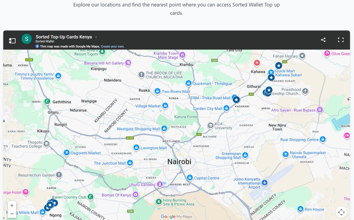Select the Westgate Shopping Mall pin
Viewport: 354px width, 220px height.
(164, 128)
